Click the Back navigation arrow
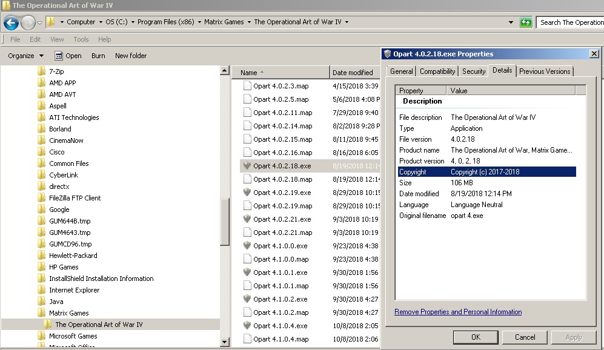 tap(11, 23)
